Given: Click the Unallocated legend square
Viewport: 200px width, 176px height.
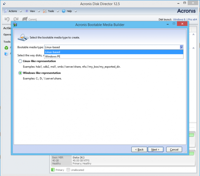Looking at the screenshot, I should point(68,170).
